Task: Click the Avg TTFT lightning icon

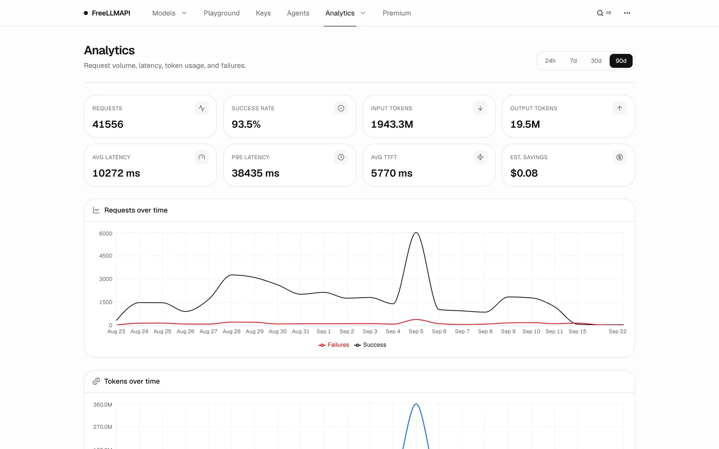Action: (x=480, y=157)
